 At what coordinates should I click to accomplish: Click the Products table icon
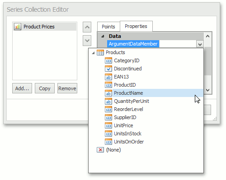tap(100, 52)
